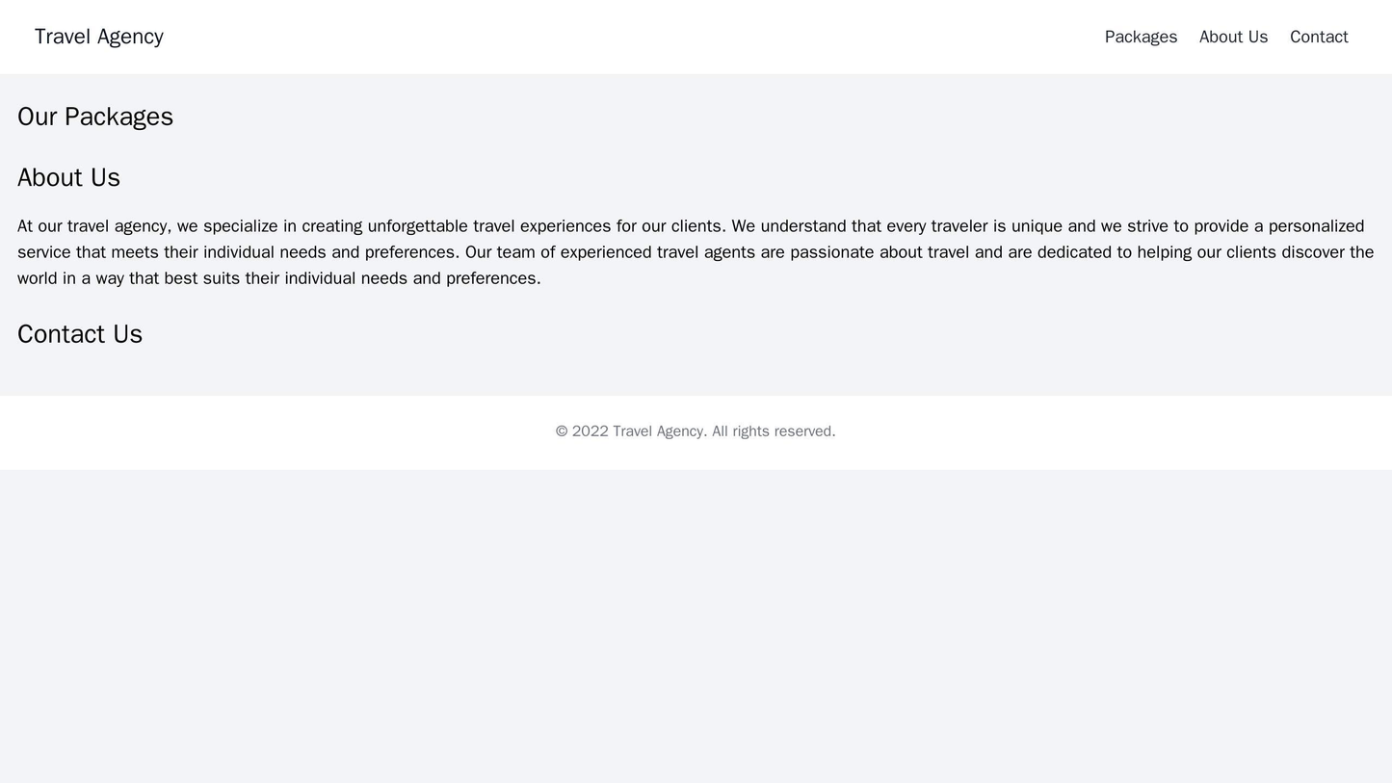The width and height of the screenshot is (1392, 783).
Task: Open the Packages navigation link
Action: coord(1141,37)
